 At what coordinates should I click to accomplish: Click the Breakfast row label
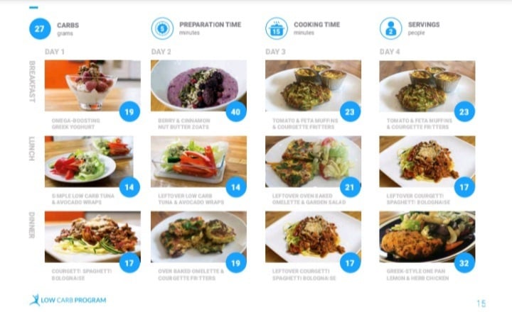pyautogui.click(x=32, y=82)
